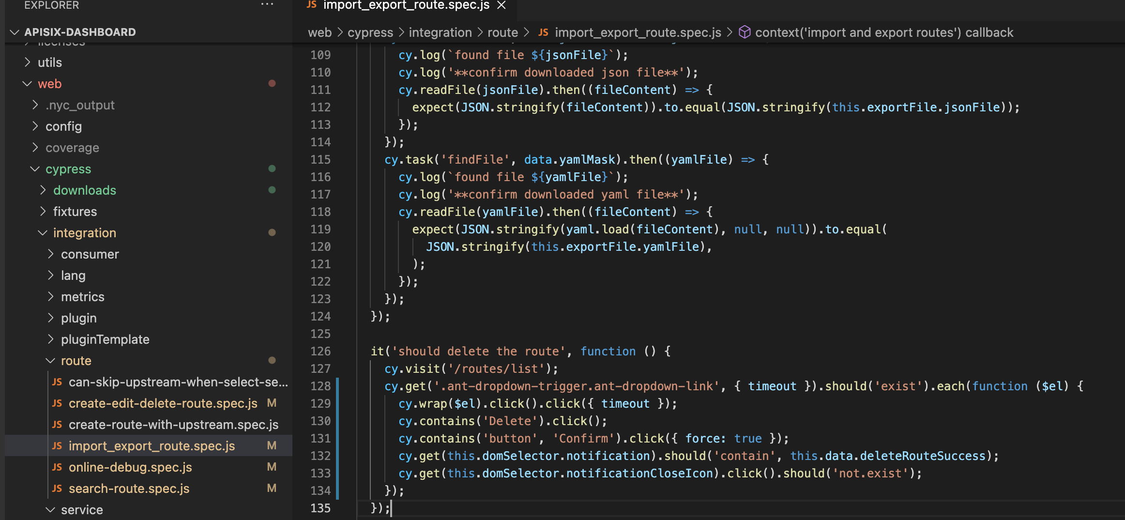This screenshot has width=1125, height=520.
Task: Expand the .nyc_output folder
Action: [x=35, y=105]
